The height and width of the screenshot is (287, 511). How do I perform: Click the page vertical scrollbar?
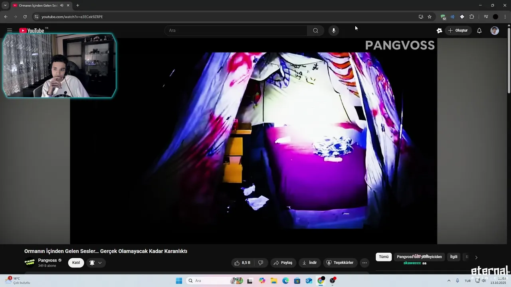(509, 60)
